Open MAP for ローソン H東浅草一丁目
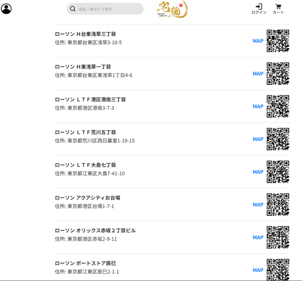This screenshot has height=281, width=302. click(258, 74)
